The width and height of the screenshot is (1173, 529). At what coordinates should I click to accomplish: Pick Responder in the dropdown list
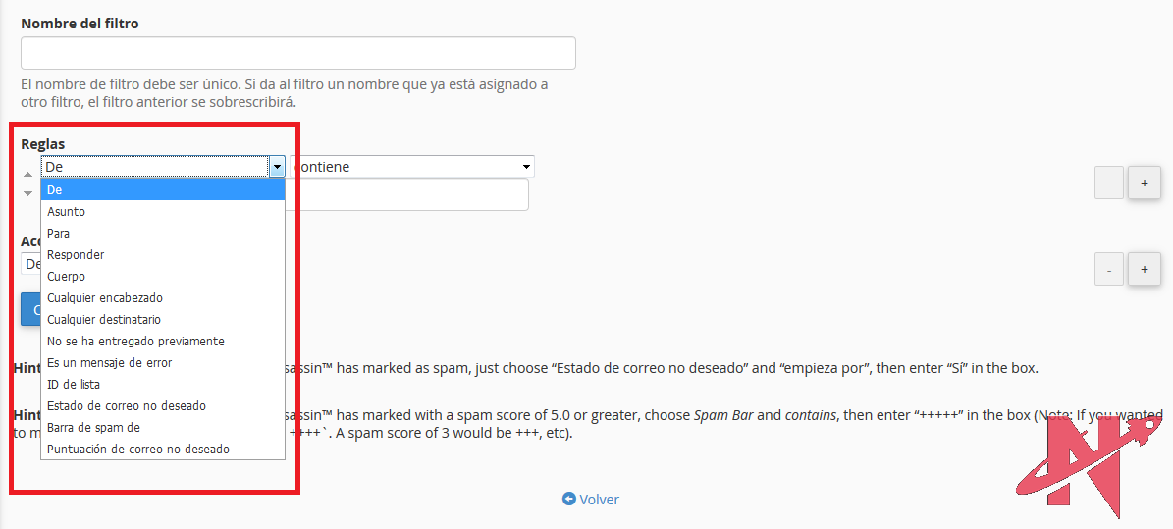click(x=76, y=255)
